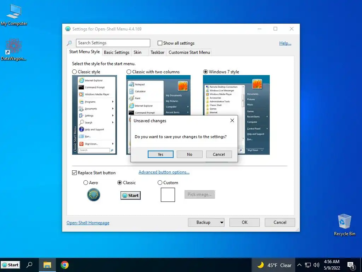The image size is (362, 272).
Task: Click OK in the settings window
Action: 245,222
